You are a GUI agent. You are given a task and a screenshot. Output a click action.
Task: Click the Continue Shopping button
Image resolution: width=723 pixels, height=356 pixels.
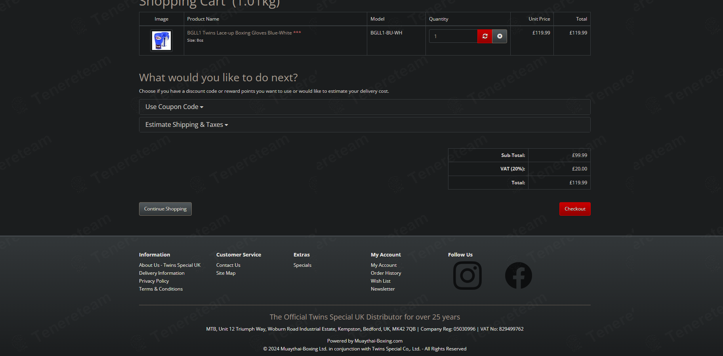tap(165, 209)
